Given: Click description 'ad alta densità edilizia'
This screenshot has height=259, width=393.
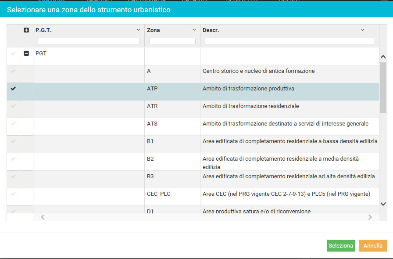Looking at the screenshot, I should [x=289, y=176].
